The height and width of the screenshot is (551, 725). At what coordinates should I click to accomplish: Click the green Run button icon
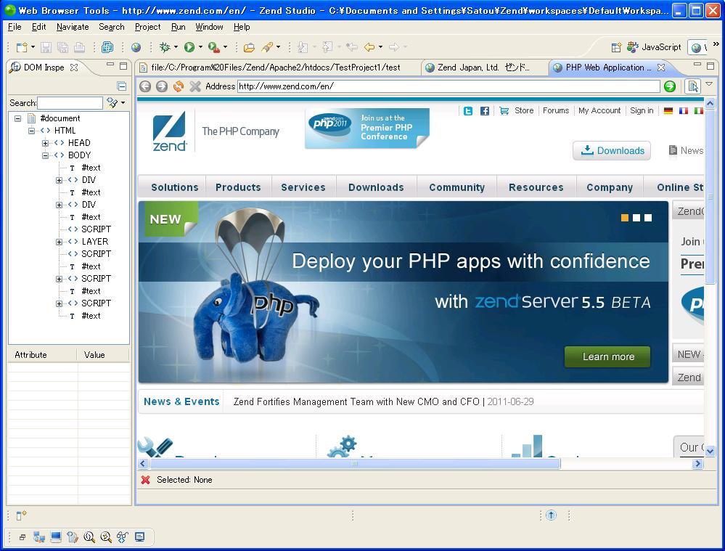(189, 47)
